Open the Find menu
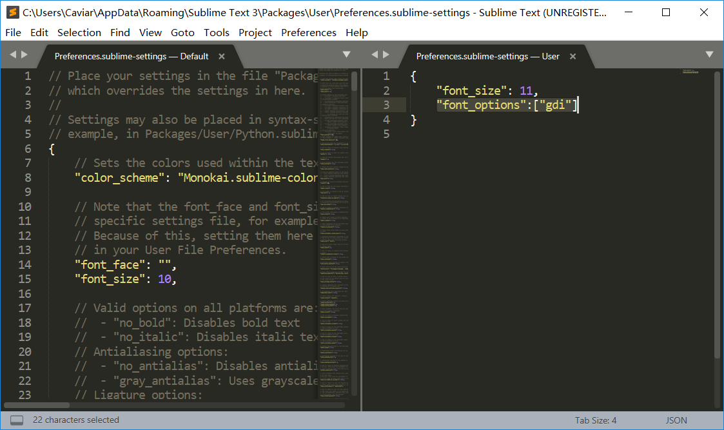This screenshot has height=430, width=724. coord(120,33)
